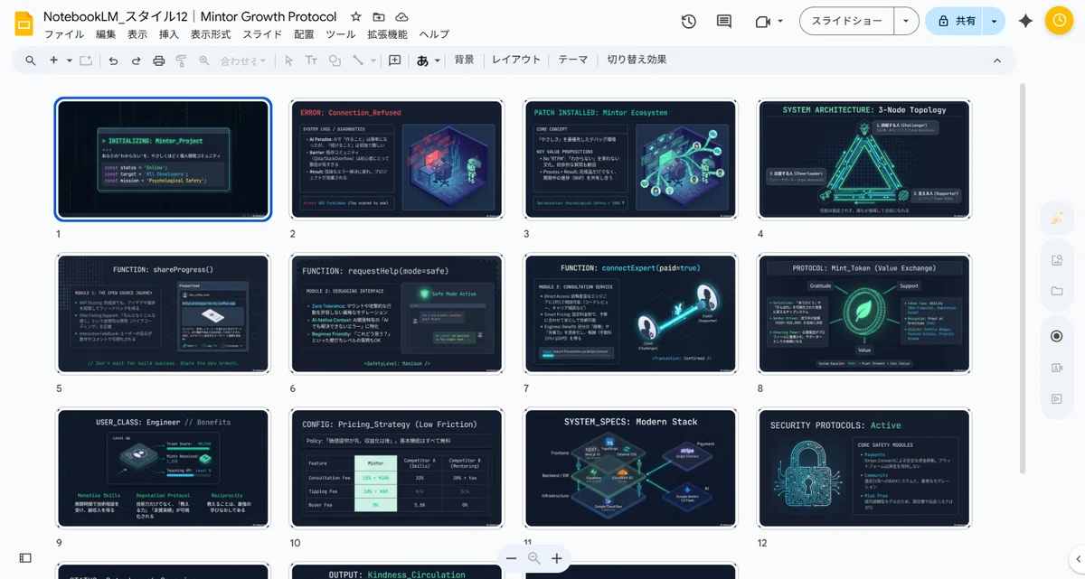Select slide 7 connectExpert thumbnail

pyautogui.click(x=630, y=313)
